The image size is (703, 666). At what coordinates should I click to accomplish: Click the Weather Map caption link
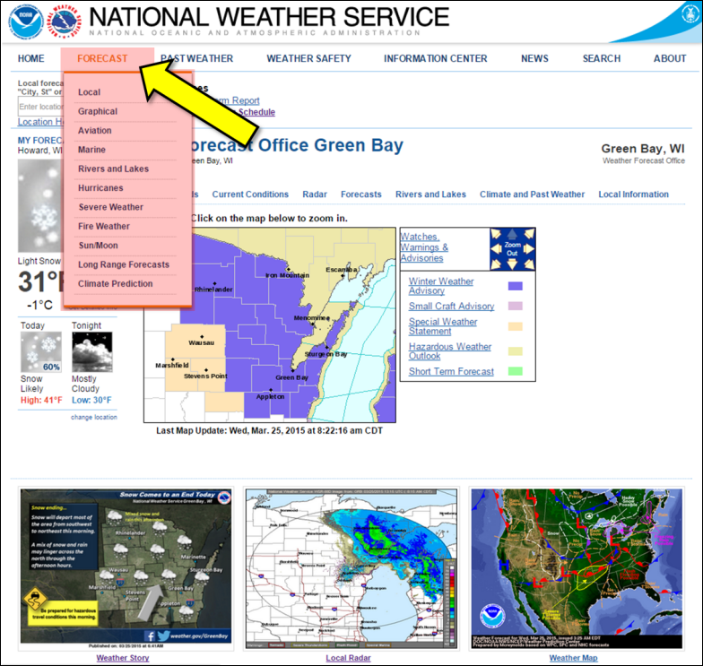(574, 658)
